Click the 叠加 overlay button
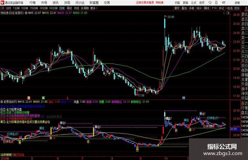Viewport: 248px width, 160px height. [x=184, y=8]
